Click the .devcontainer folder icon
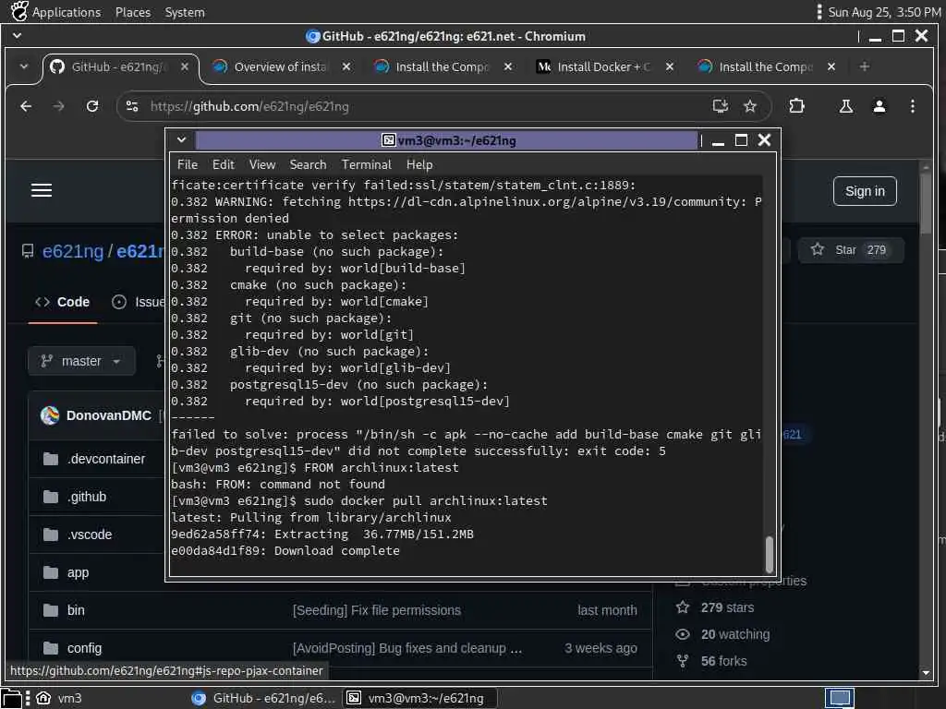Viewport: 946px width, 709px height. 51,460
